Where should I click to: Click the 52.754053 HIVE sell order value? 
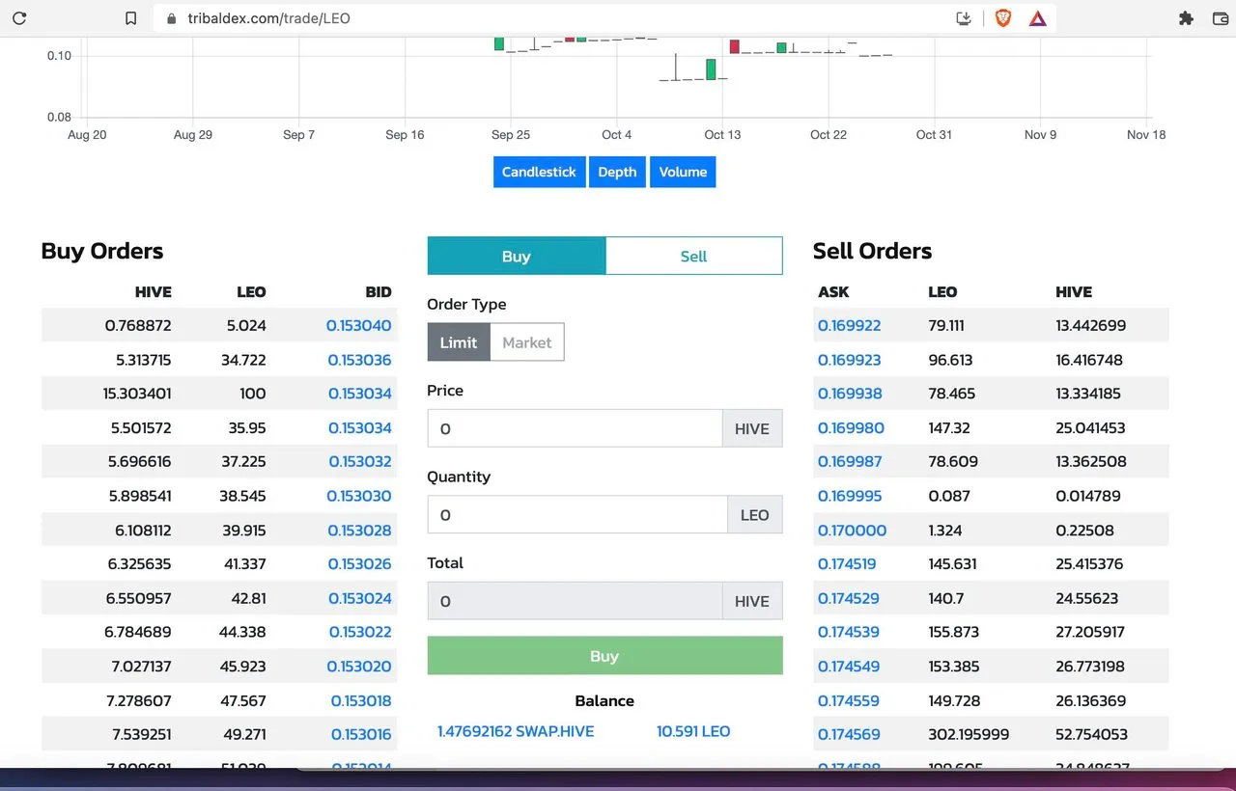coord(1091,734)
